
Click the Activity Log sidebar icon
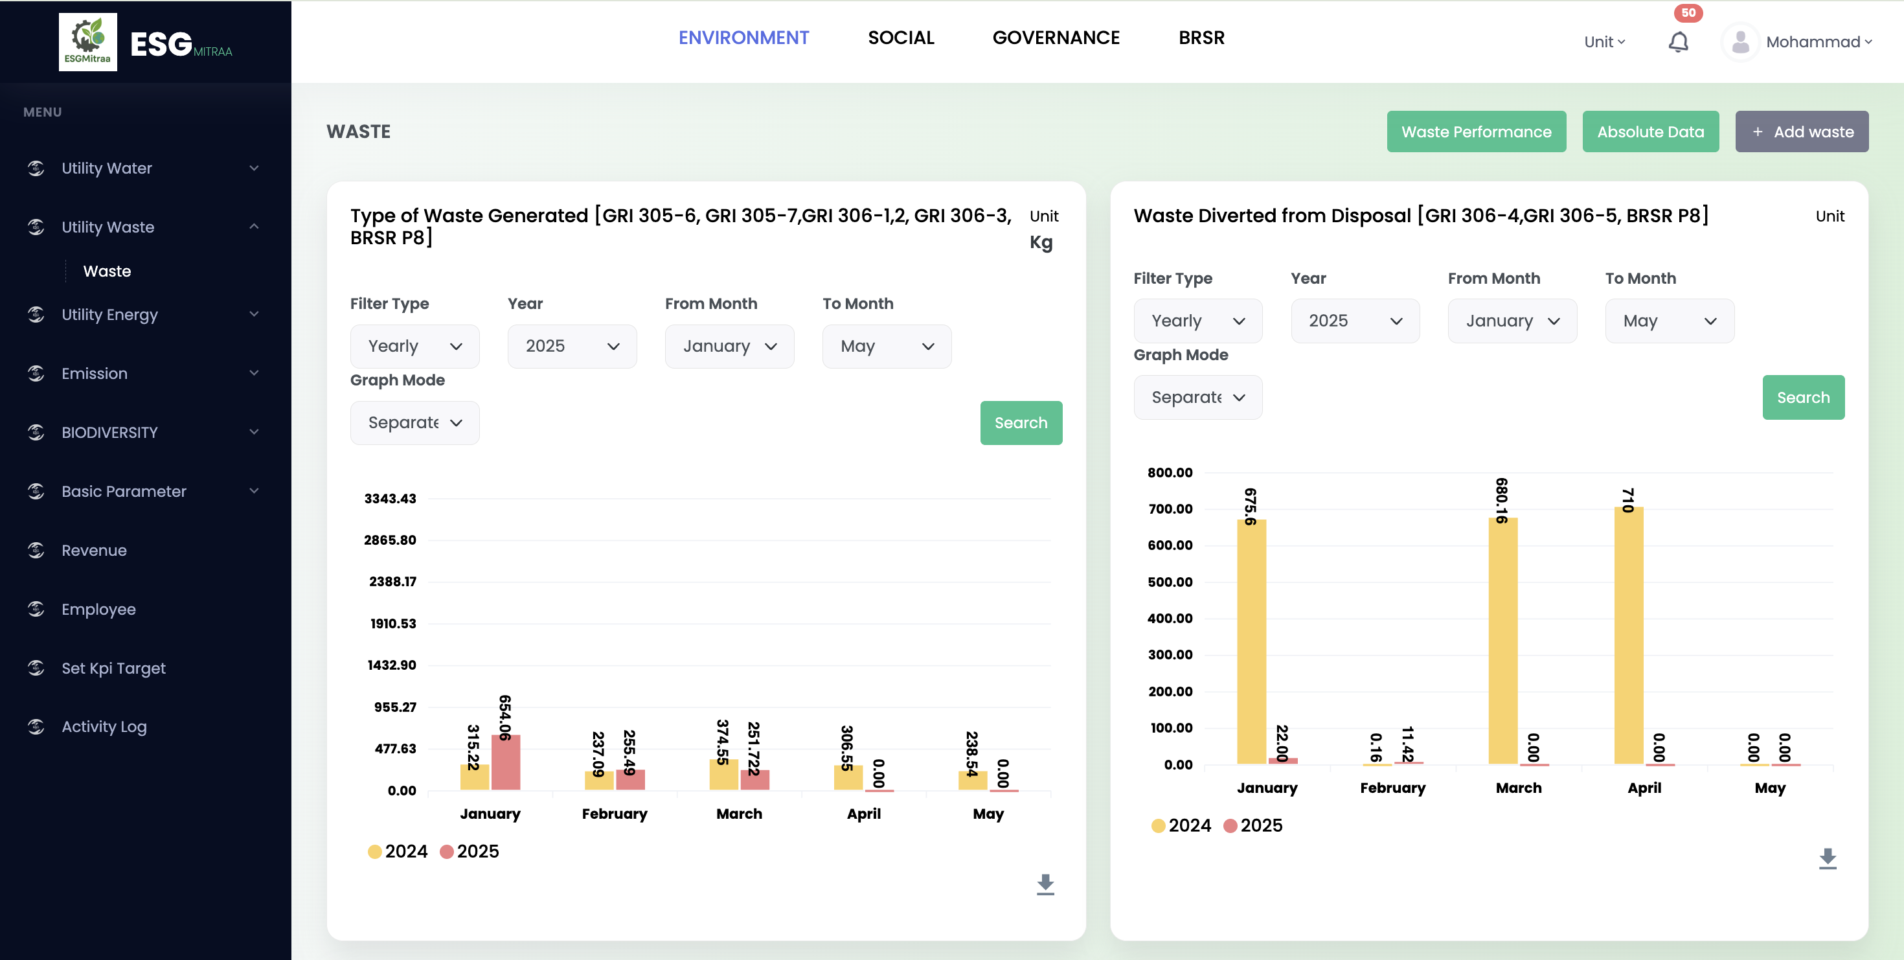[x=36, y=726]
